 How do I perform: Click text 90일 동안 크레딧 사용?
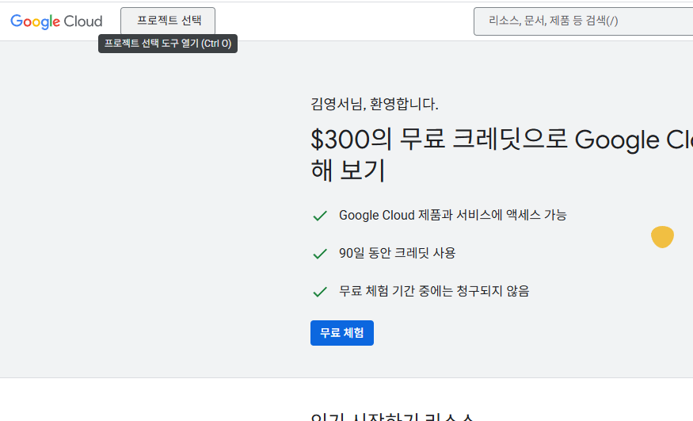[397, 254]
